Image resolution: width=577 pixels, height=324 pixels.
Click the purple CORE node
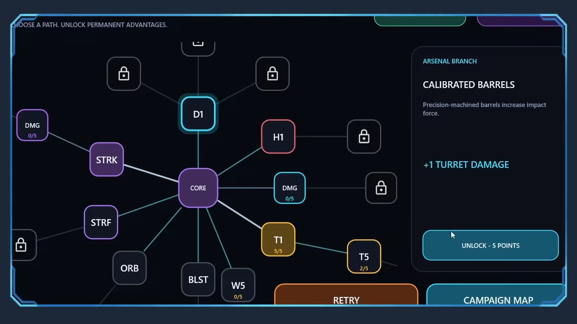click(x=198, y=188)
